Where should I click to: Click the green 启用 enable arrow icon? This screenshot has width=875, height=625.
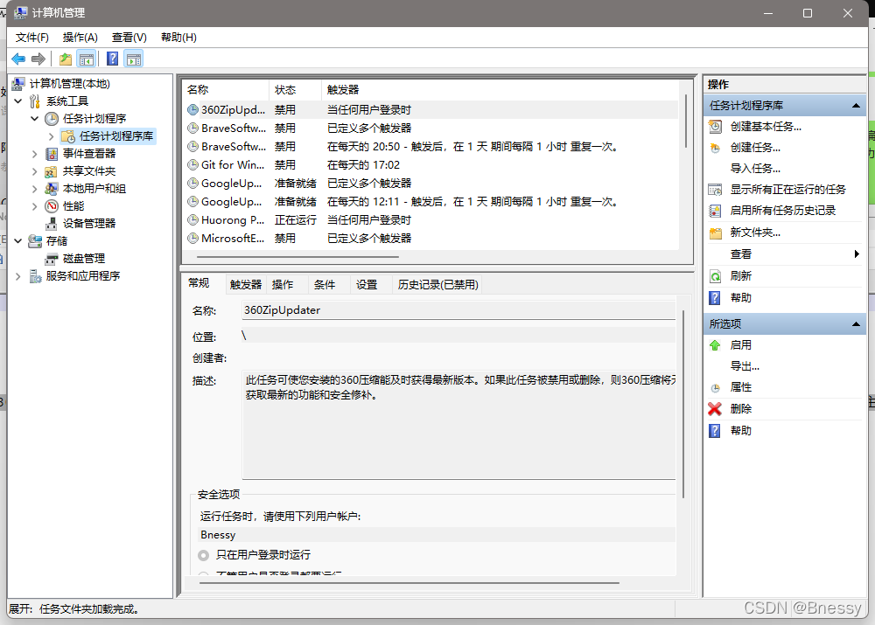tap(715, 345)
